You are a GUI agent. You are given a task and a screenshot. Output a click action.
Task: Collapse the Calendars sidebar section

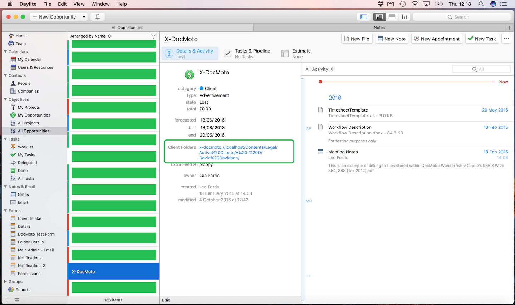click(x=5, y=52)
